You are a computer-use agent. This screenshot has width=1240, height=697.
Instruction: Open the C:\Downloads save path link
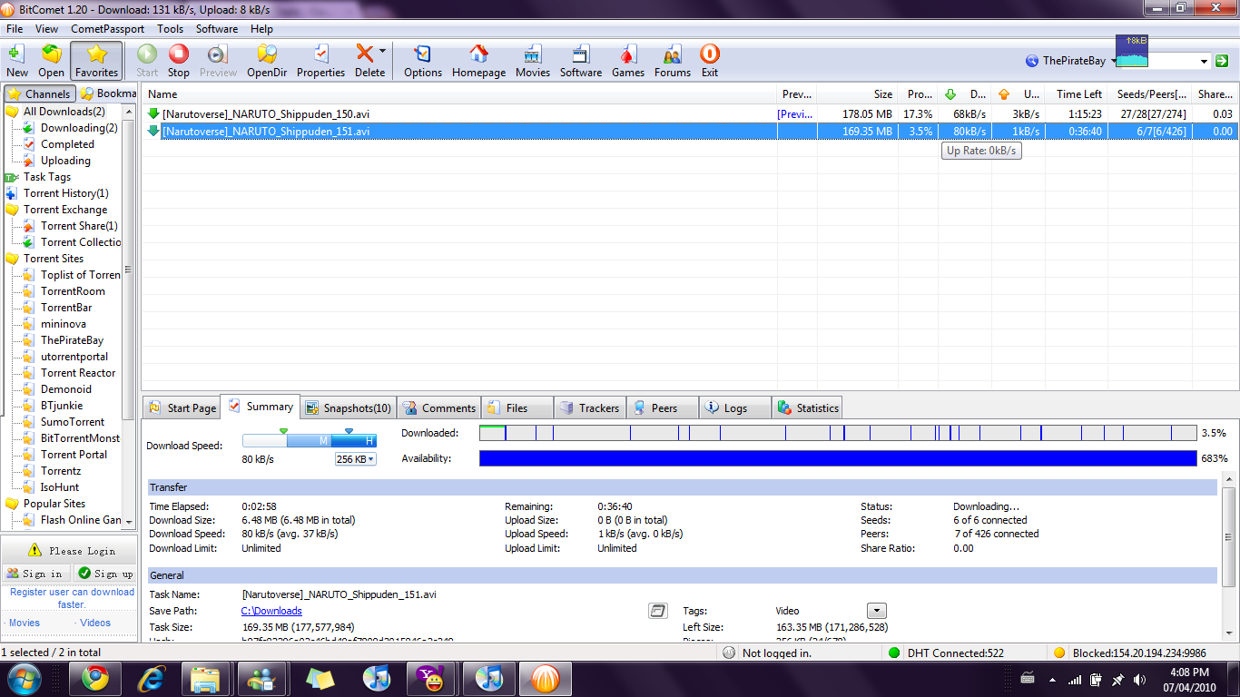point(271,611)
